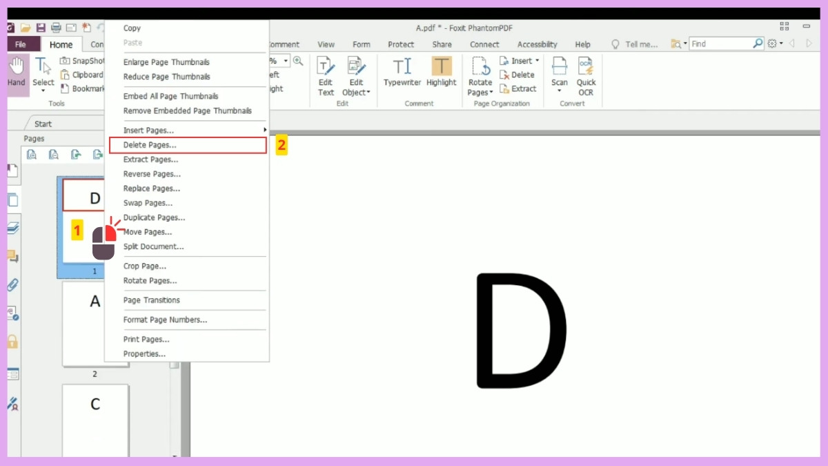Click into the Find search field

coord(720,43)
